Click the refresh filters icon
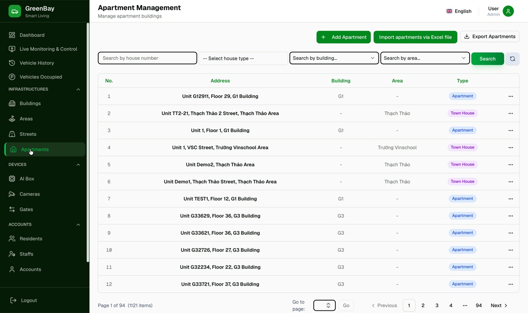528x313 pixels. tap(513, 58)
